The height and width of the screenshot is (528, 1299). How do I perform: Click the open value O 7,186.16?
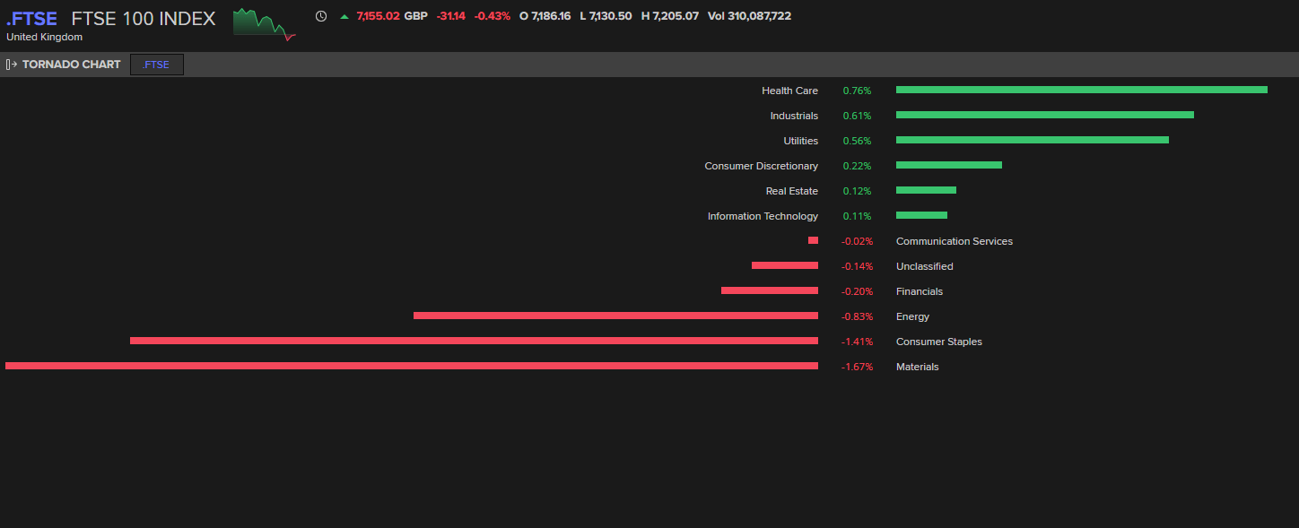pyautogui.click(x=545, y=16)
